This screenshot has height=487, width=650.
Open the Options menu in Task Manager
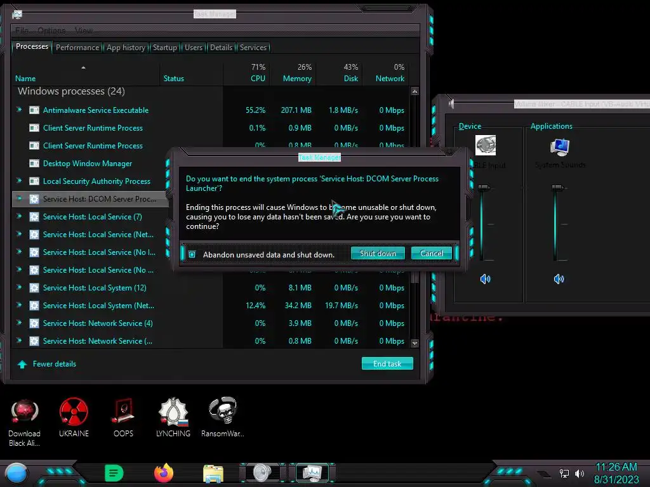[51, 30]
